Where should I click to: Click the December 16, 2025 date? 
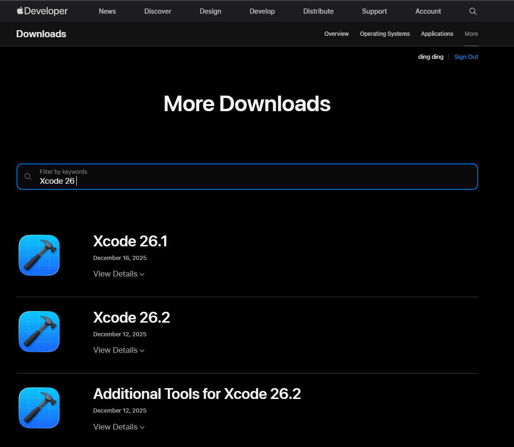[120, 258]
